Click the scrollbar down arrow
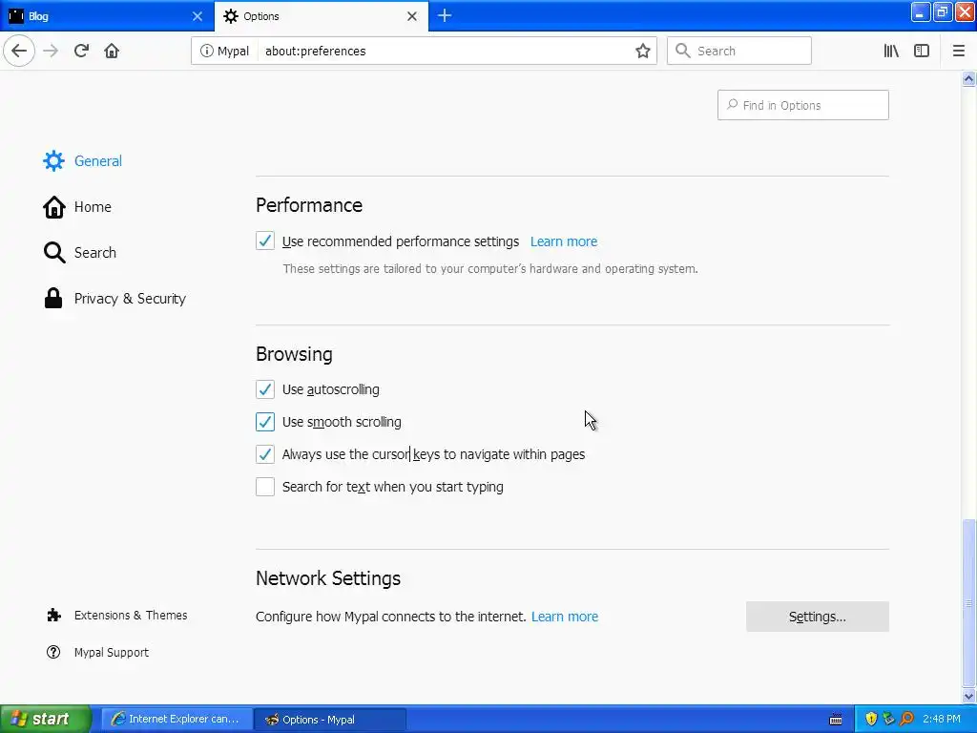Viewport: 977px width, 733px height. pyautogui.click(x=968, y=696)
